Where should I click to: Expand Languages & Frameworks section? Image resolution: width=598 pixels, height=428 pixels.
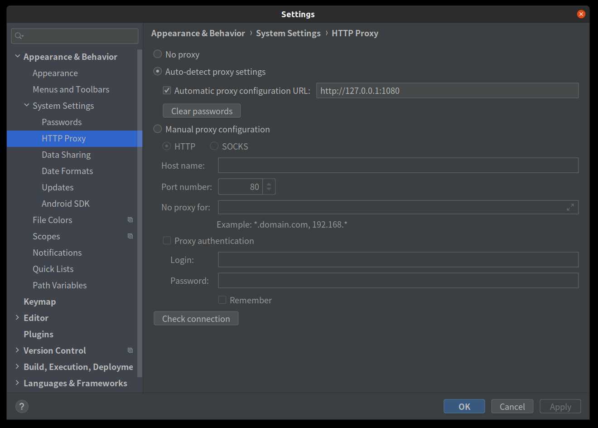click(17, 383)
